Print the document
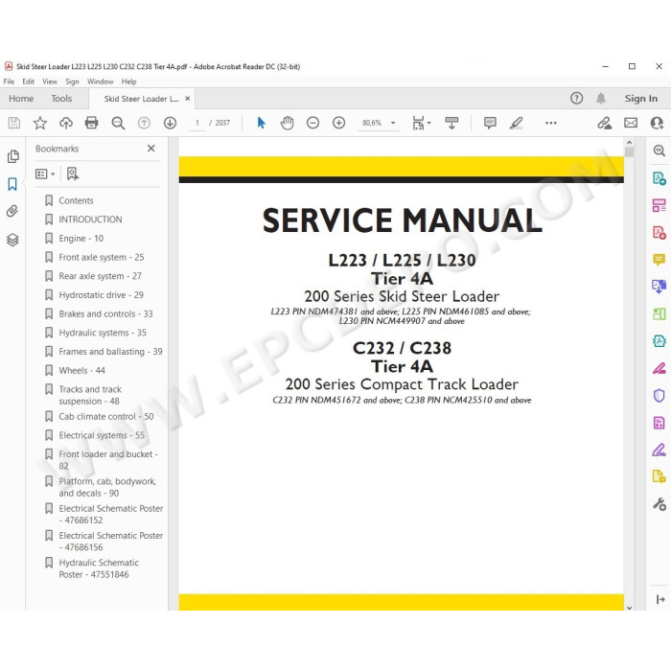 (x=92, y=123)
